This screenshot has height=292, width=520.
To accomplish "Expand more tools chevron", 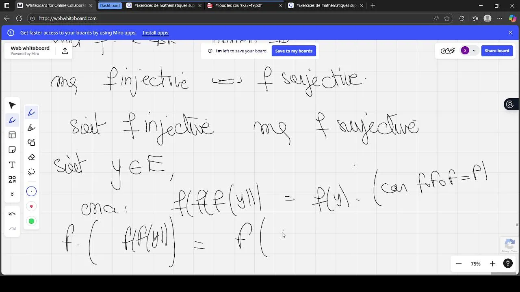I will click(x=12, y=194).
